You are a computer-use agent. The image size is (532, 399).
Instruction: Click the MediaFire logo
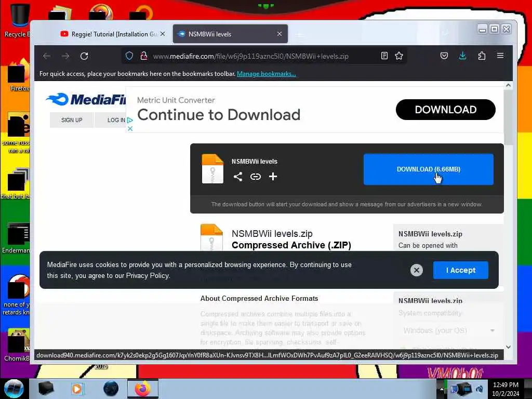tap(86, 99)
